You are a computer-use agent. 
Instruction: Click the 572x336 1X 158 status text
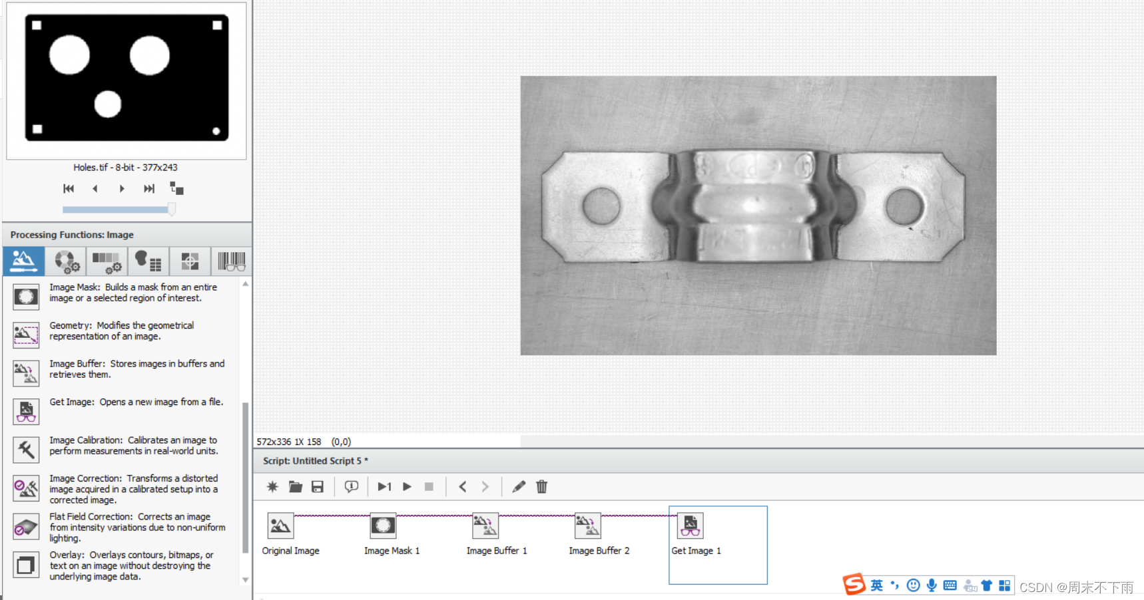289,442
